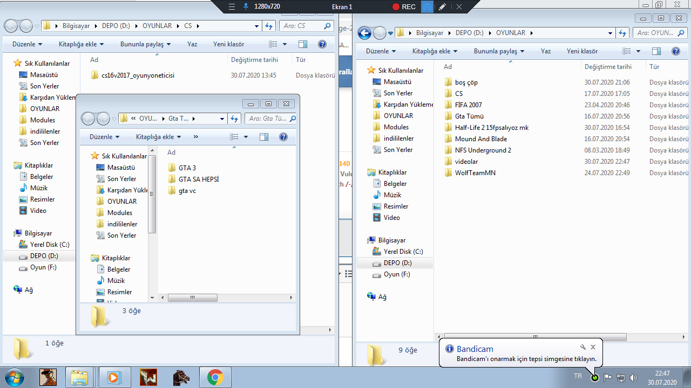Expand Bununla paylaş in the CS window

(x=145, y=44)
